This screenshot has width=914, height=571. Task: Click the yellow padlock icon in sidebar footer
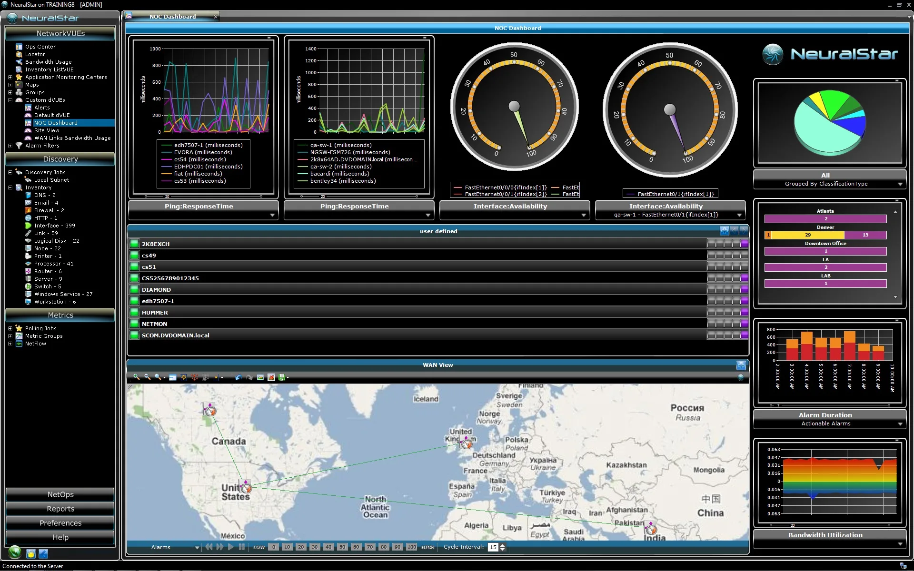click(x=31, y=553)
